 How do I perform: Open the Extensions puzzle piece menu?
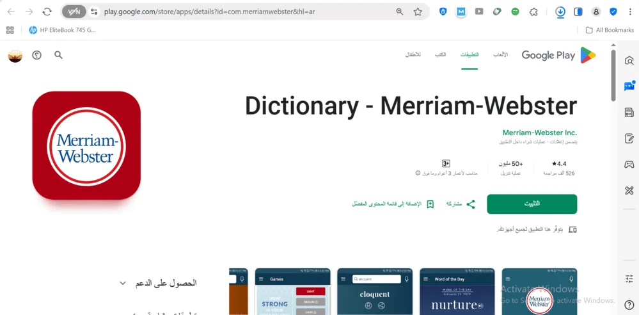point(533,12)
